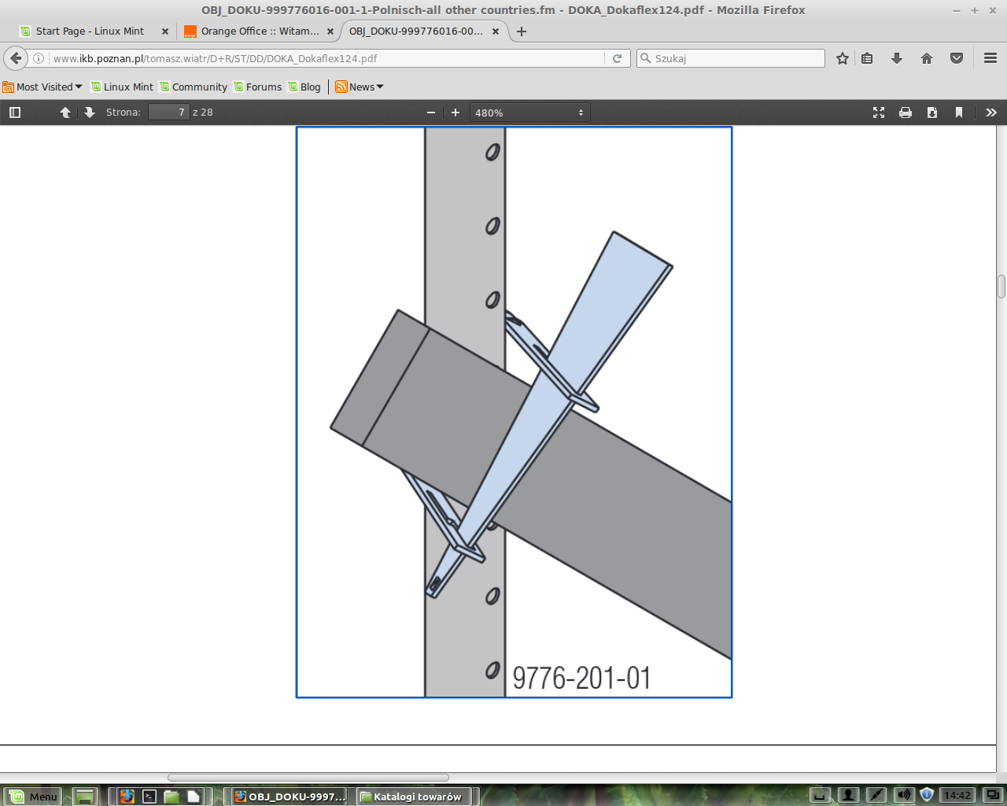Image resolution: width=1007 pixels, height=806 pixels.
Task: Go to previous PDF page
Action: point(65,113)
